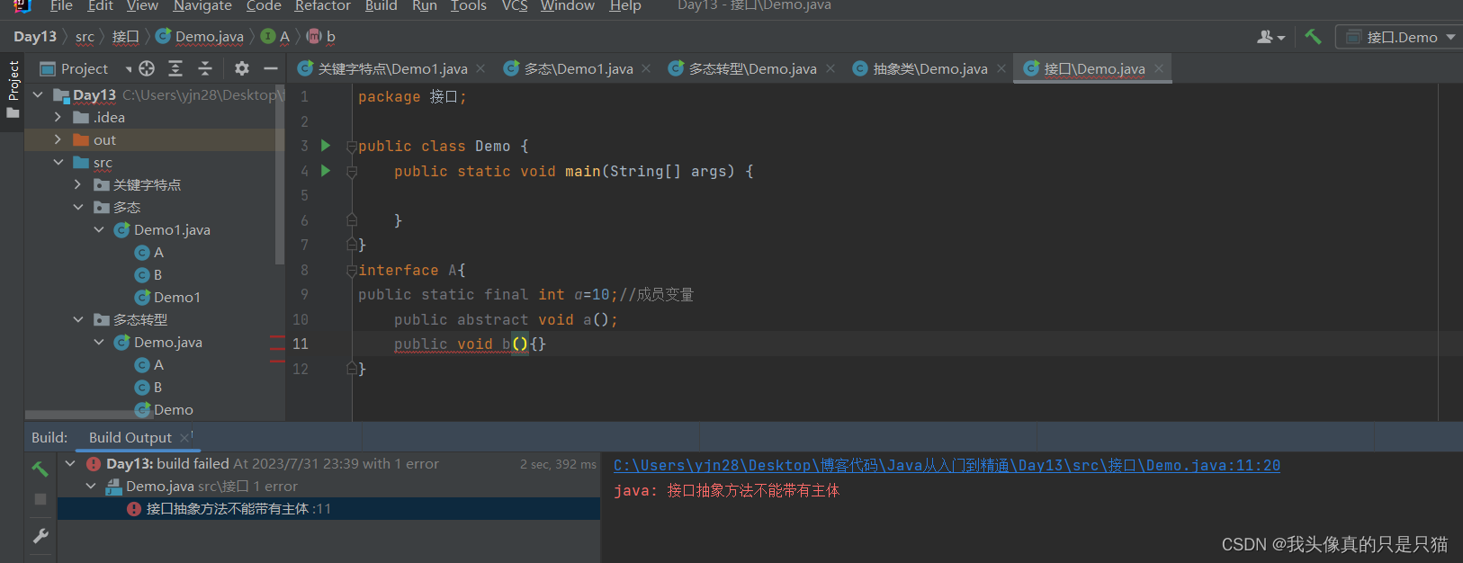Collapse the 多态 package
The height and width of the screenshot is (563, 1463).
point(78,207)
